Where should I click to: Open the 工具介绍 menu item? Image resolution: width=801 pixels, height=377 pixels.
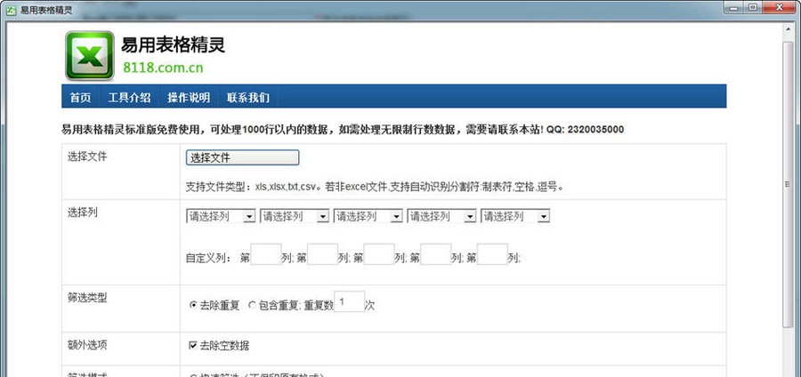[129, 98]
